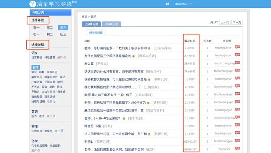Collapse the 数学 topic list with 收起
Image resolution: width=271 pixels, height=153 pixels.
(x=51, y=101)
